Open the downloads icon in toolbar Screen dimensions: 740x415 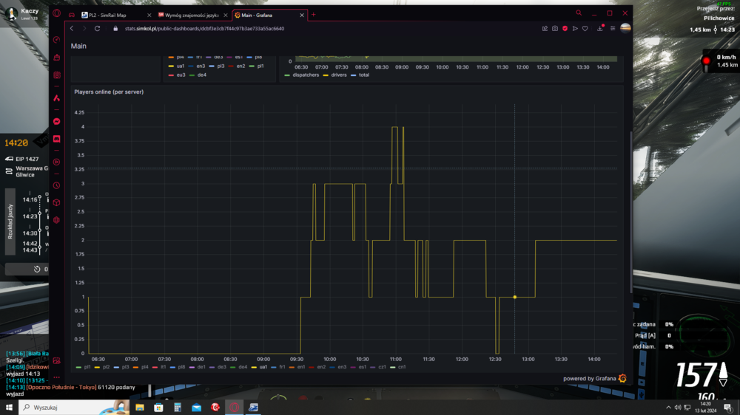(x=601, y=29)
